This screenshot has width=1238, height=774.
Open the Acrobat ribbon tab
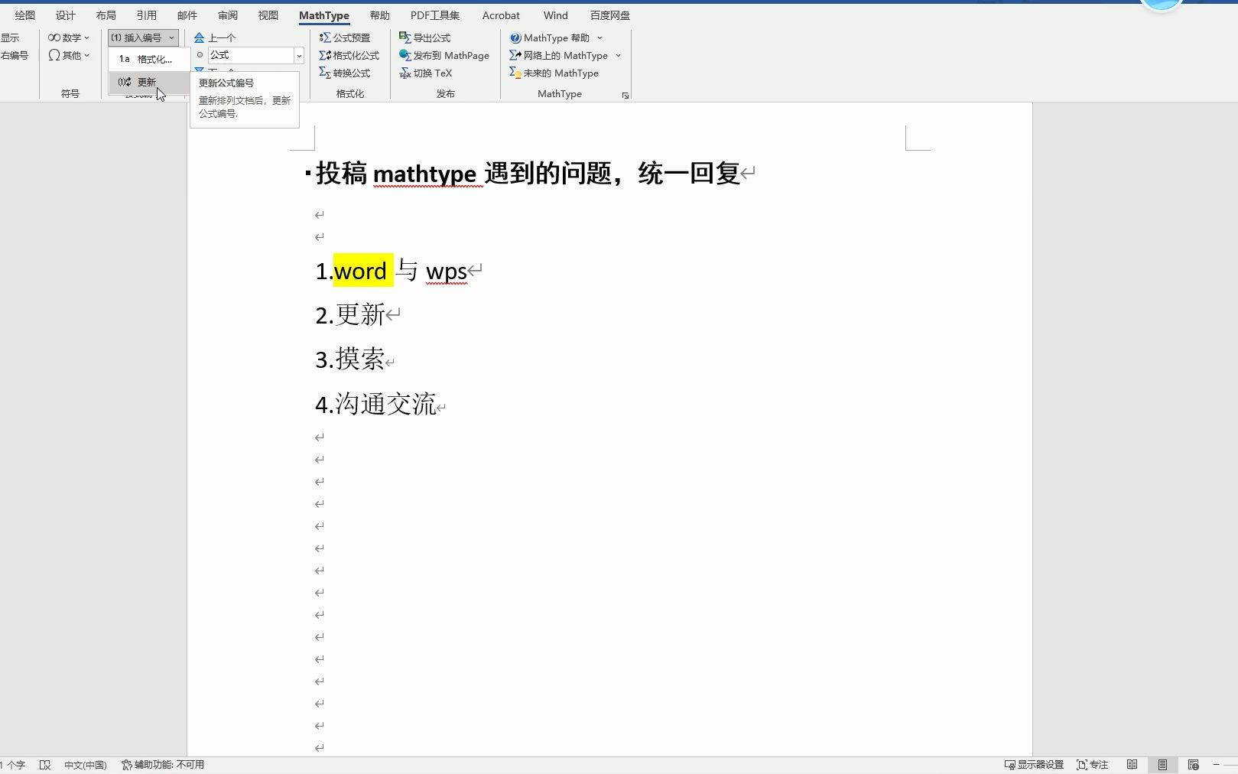(501, 15)
